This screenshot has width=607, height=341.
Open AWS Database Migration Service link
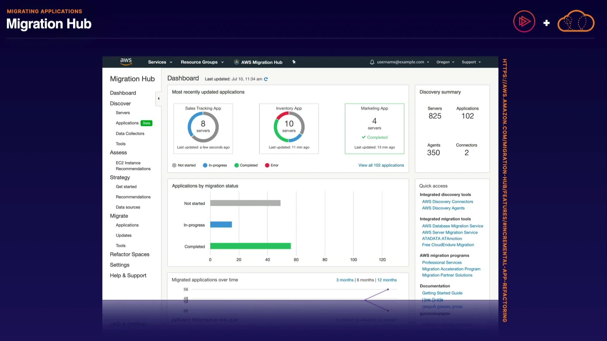tap(452, 226)
